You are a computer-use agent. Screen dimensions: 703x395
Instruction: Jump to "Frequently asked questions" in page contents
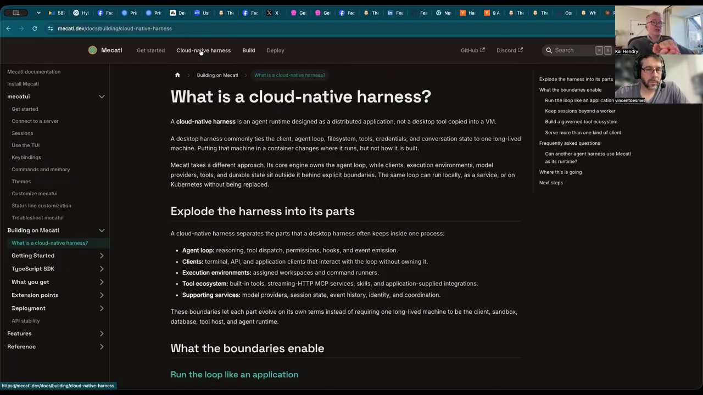tap(570, 143)
